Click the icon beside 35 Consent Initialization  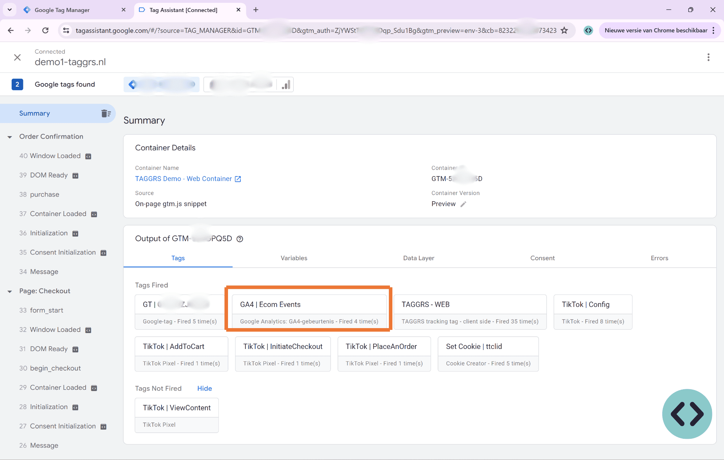[x=104, y=253]
